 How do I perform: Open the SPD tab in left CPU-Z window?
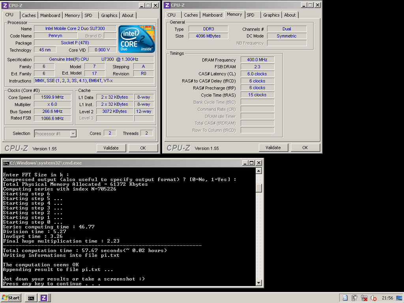88,15
